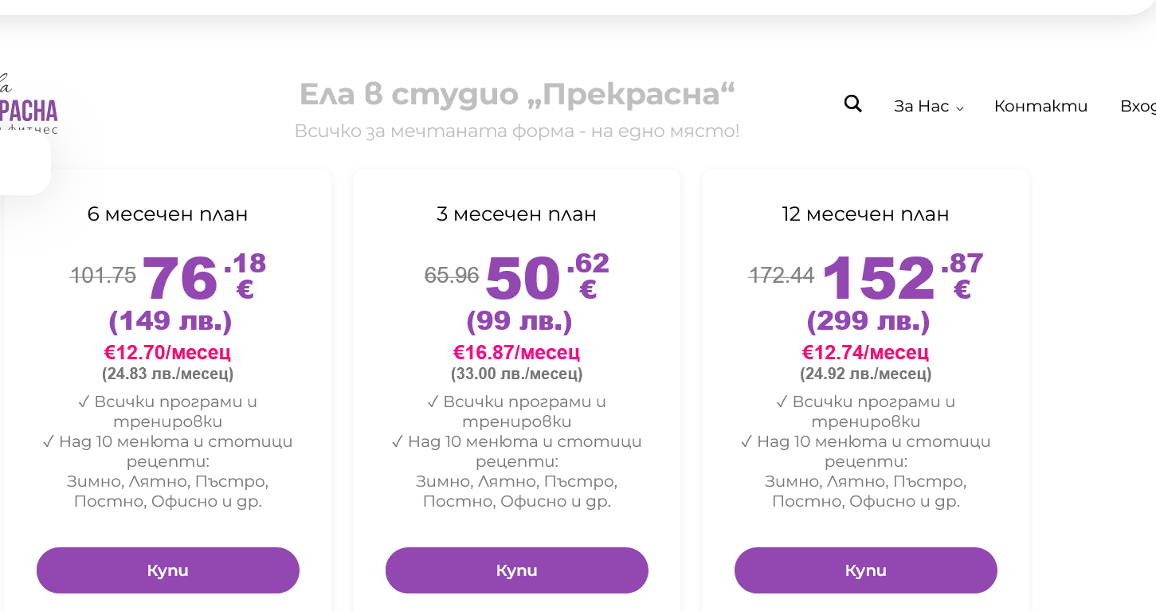The image size is (1156, 611).
Task: Expand the За Нас dropdown chevron
Action: (960, 108)
